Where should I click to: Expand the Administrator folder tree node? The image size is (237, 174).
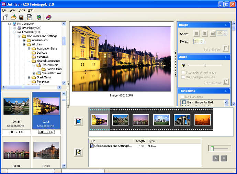point(24,40)
